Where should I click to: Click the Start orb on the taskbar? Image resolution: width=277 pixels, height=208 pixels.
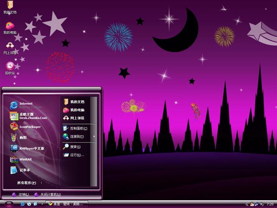click(x=9, y=203)
